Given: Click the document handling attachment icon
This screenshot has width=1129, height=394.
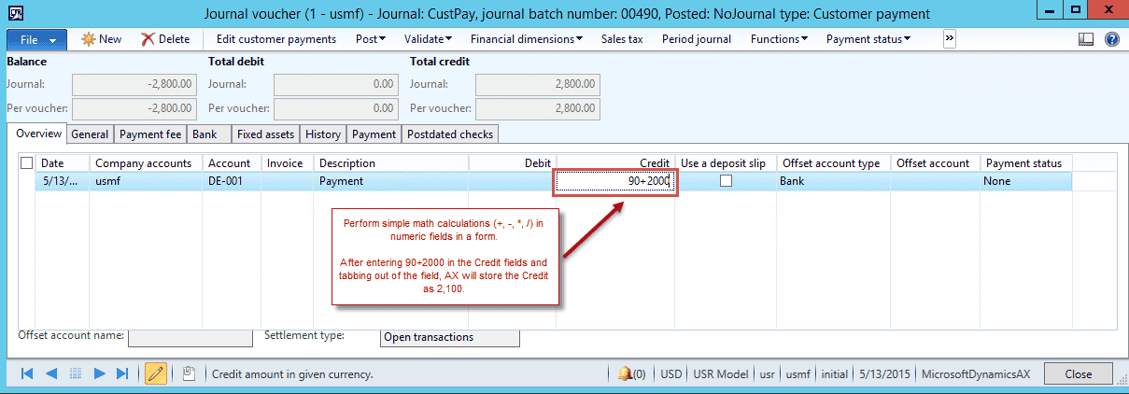Looking at the screenshot, I should point(188,373).
